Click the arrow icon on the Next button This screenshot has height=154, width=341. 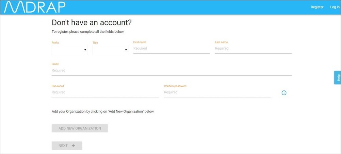coord(73,146)
